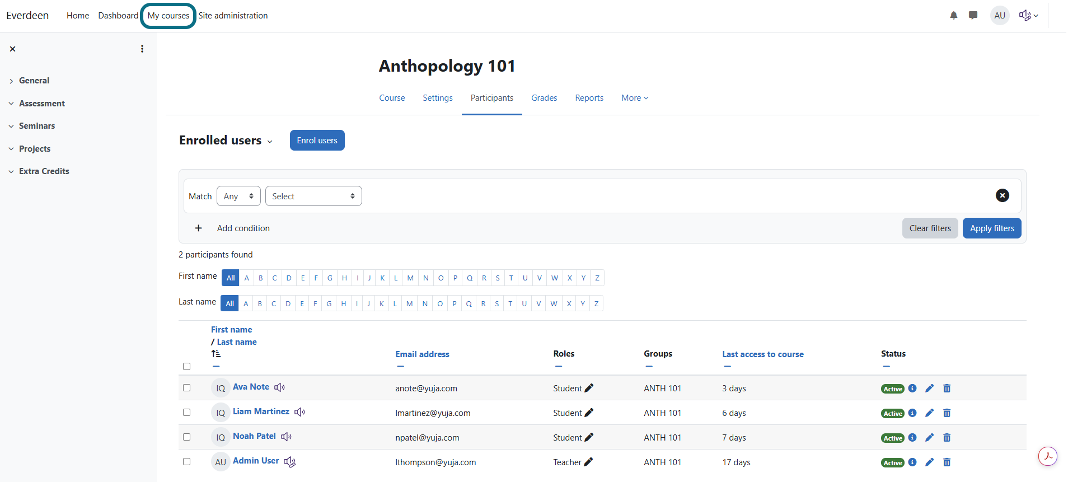Switch to the Settings tab
The height and width of the screenshot is (482, 1068).
[x=438, y=98]
